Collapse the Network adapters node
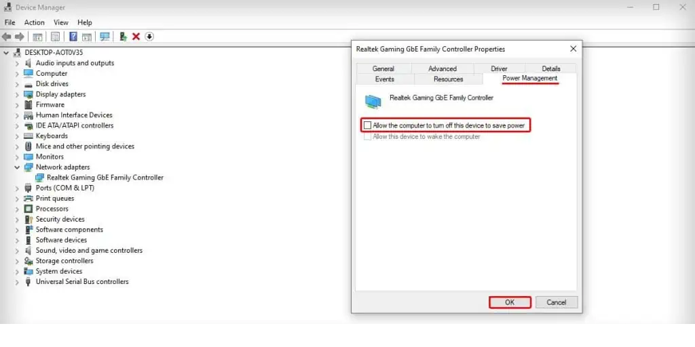 point(18,167)
